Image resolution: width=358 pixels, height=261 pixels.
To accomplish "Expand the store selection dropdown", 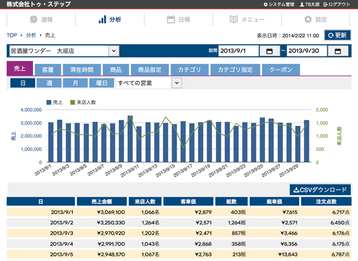I will [114, 51].
